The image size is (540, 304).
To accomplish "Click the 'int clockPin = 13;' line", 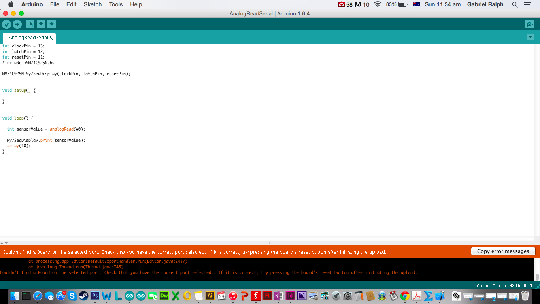I will (23, 46).
